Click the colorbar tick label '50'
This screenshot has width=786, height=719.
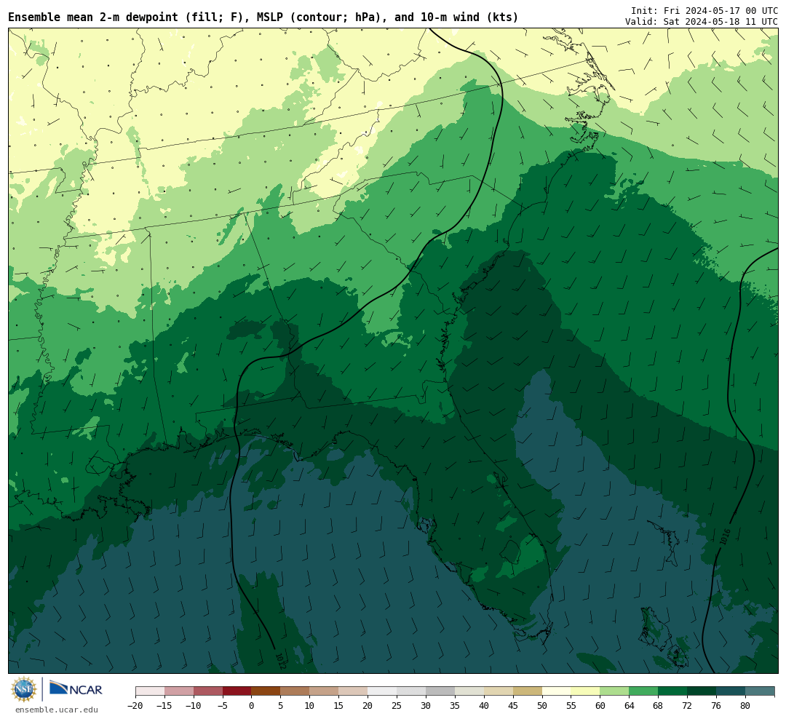click(x=542, y=705)
